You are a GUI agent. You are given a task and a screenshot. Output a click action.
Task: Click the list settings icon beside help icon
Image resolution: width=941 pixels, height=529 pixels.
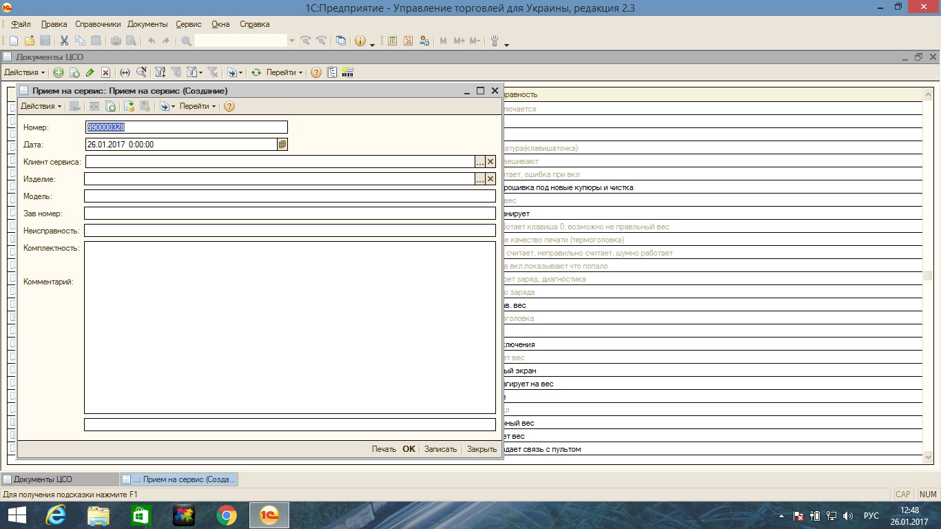[x=332, y=72]
